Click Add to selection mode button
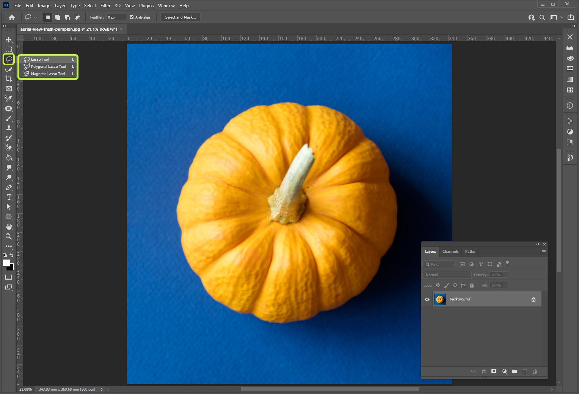Image resolution: width=579 pixels, height=394 pixels. point(58,17)
